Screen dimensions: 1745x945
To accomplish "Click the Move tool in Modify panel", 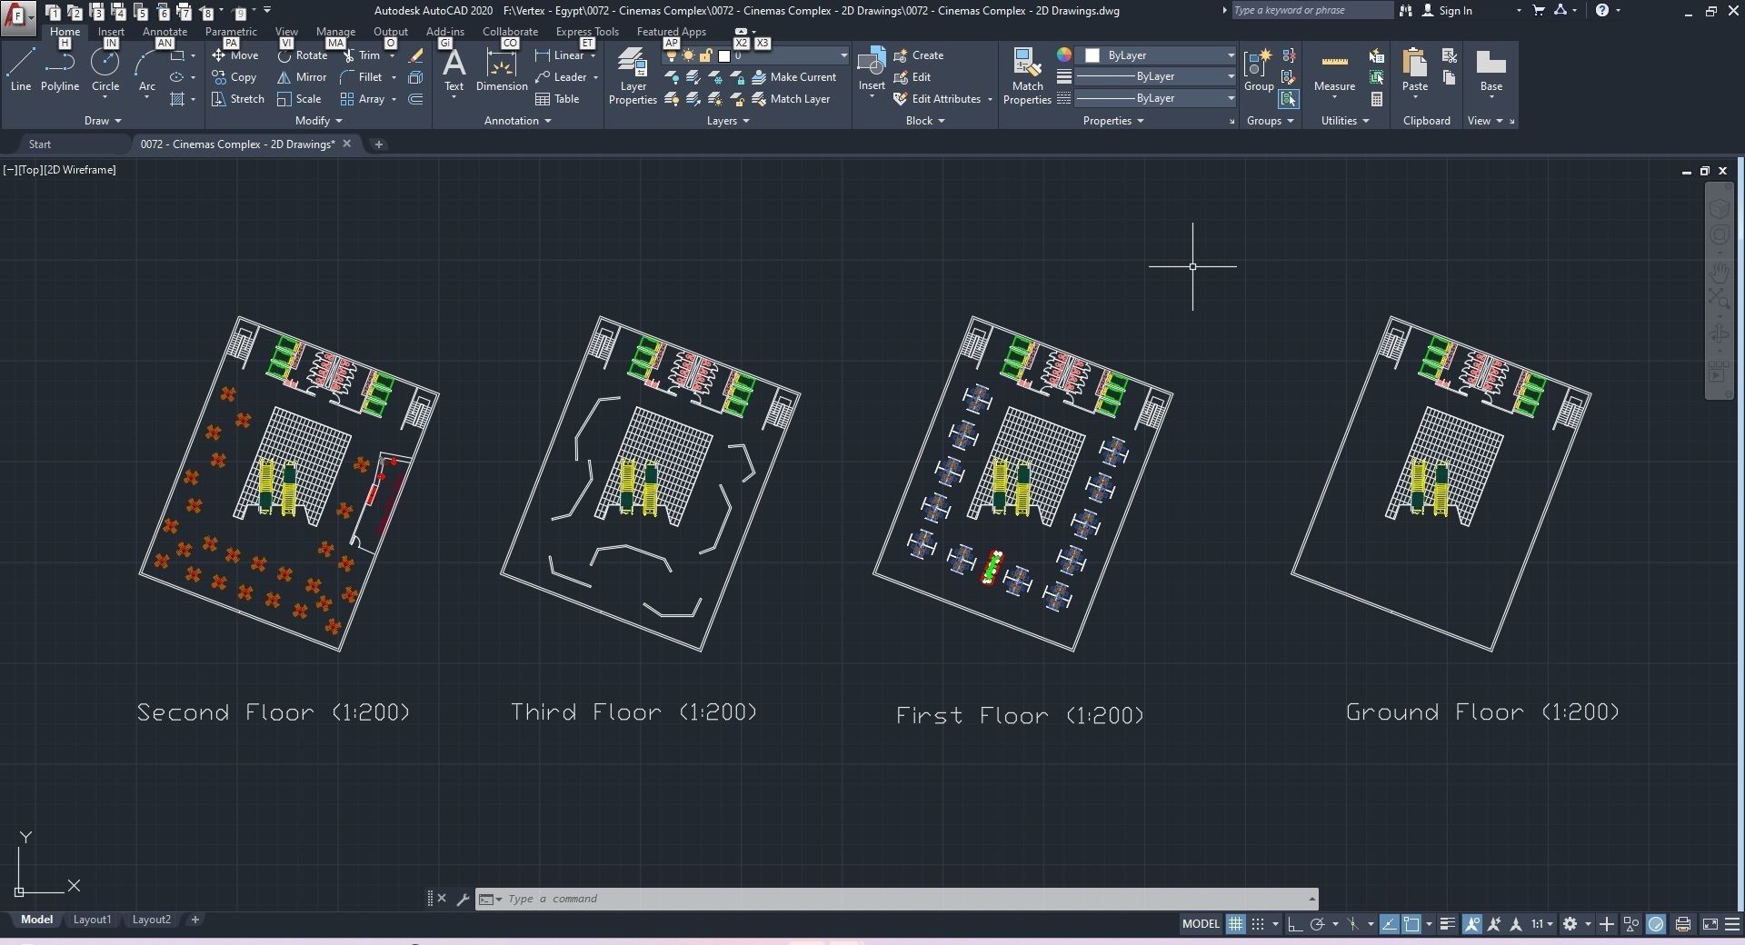I will point(235,55).
